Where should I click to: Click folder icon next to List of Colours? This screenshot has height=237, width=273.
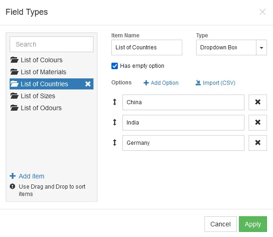(14, 60)
